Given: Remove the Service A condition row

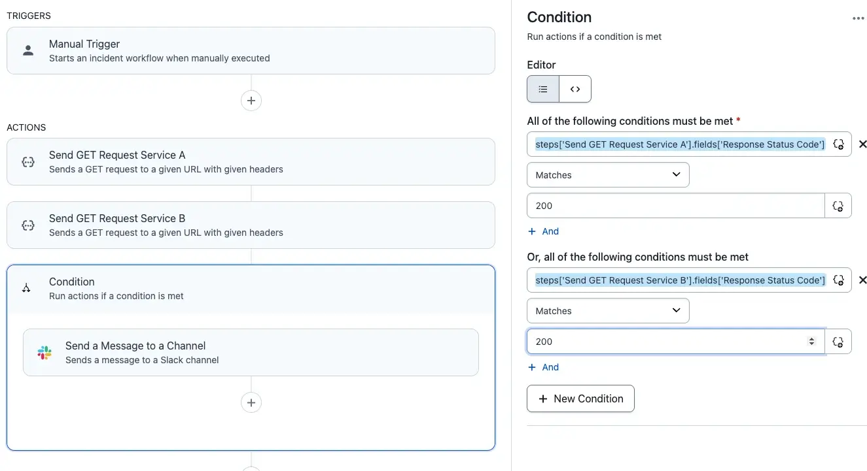Looking at the screenshot, I should 862,144.
